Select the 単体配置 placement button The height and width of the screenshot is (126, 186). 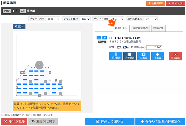coord(116,56)
